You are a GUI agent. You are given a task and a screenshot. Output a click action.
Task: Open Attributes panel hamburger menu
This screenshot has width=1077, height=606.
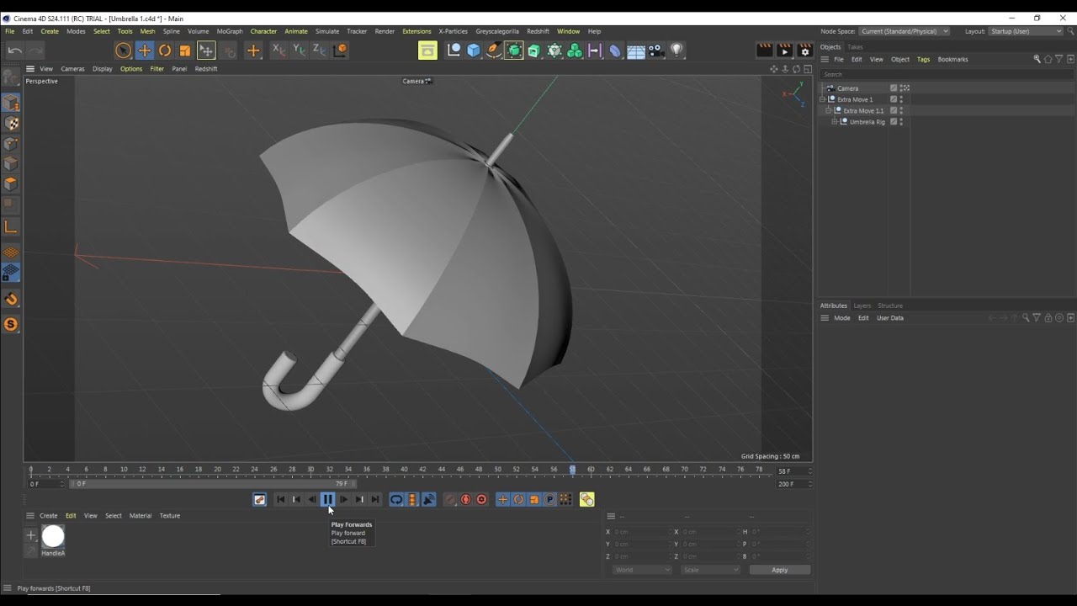[x=825, y=318]
